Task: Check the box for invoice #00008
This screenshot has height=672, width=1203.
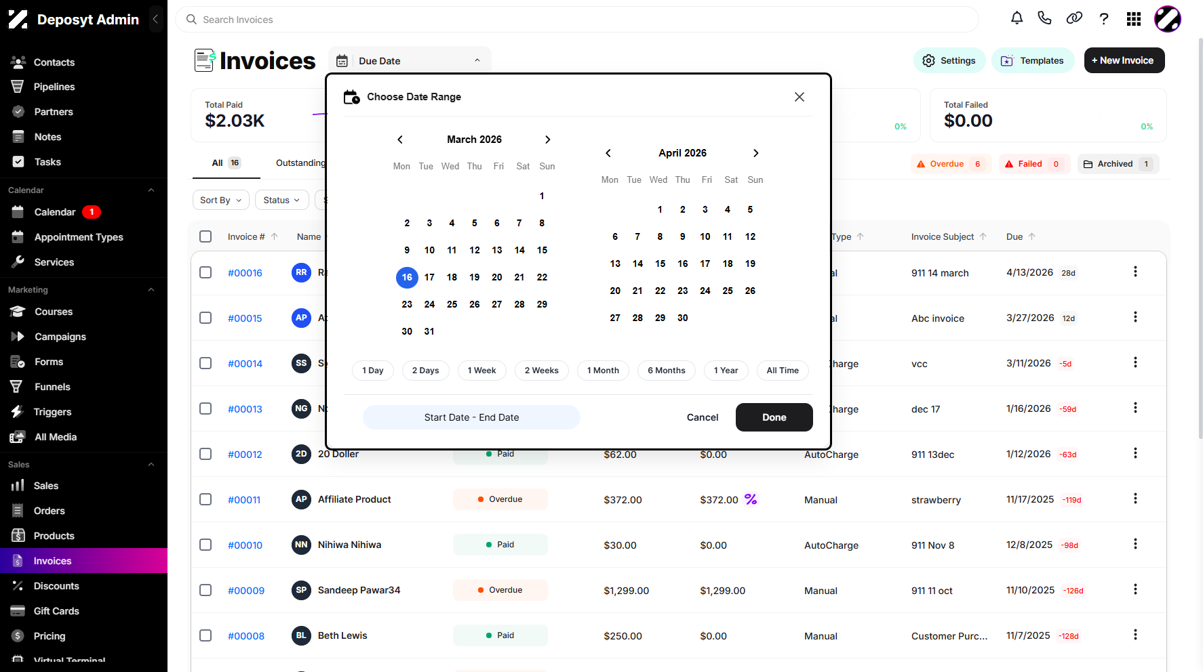Action: click(x=205, y=635)
